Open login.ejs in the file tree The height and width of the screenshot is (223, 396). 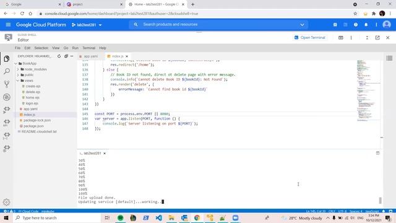[32, 103]
